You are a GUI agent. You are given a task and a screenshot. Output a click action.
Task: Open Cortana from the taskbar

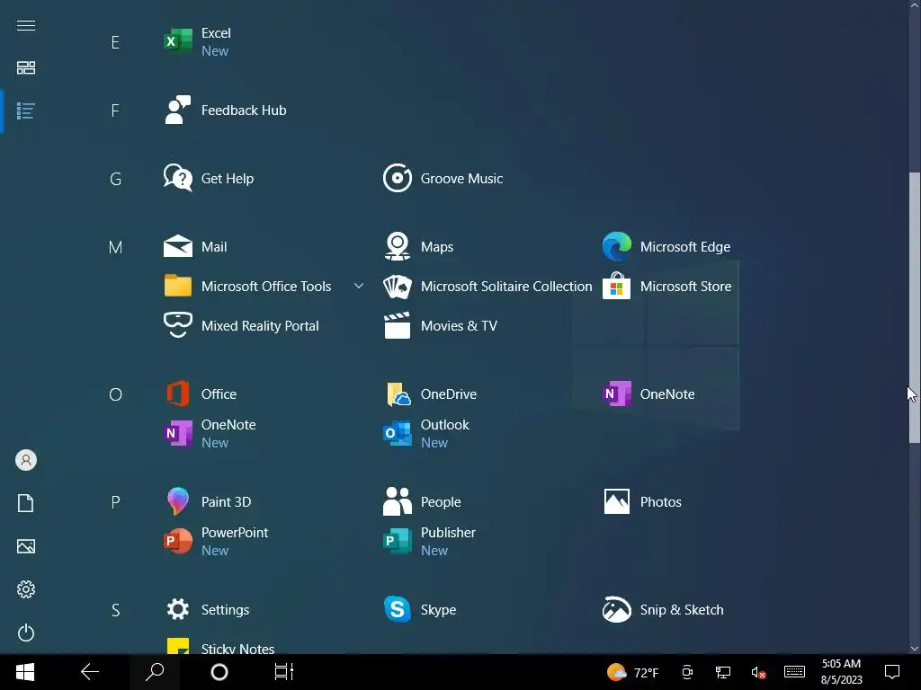coord(219,672)
